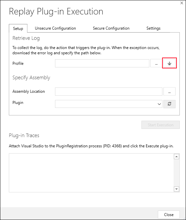
Task: Expand the Plugin dropdown list
Action: [x=159, y=104]
